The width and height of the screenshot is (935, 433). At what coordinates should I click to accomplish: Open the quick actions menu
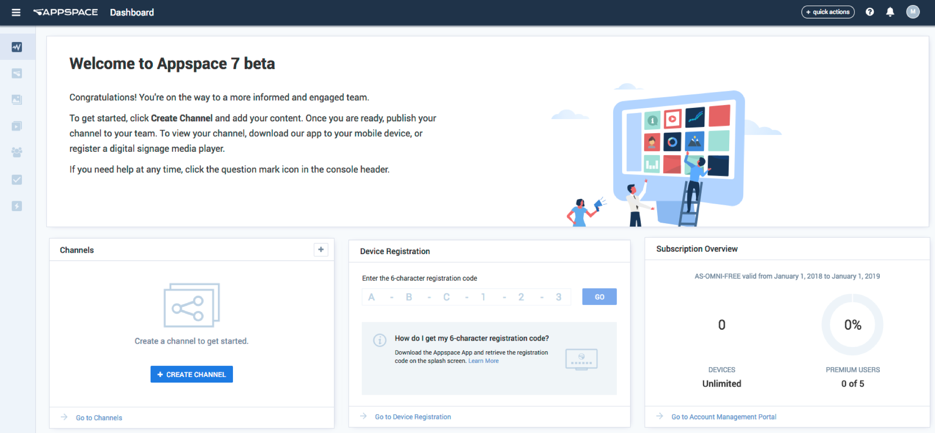point(828,12)
